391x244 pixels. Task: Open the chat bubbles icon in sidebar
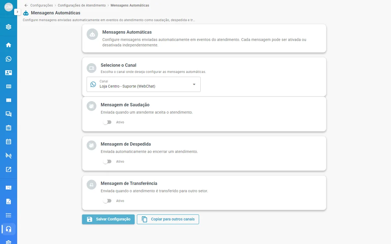pos(8,114)
